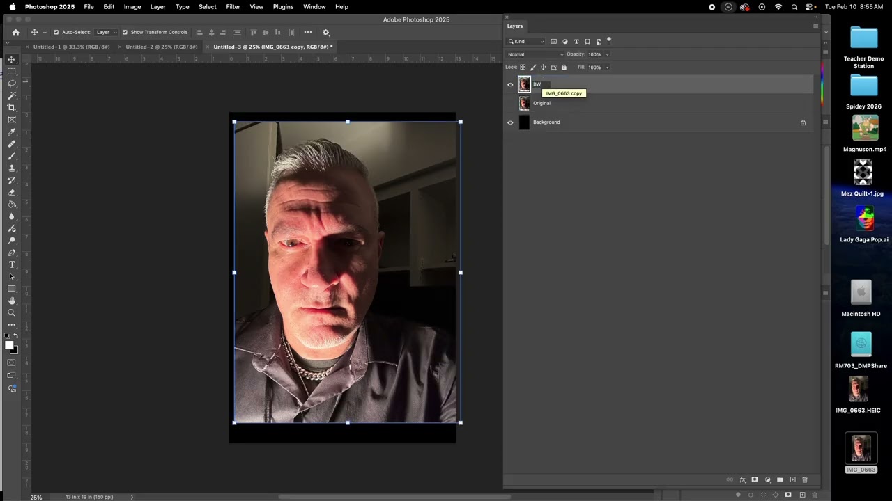Open the Normal blend mode dropdown

click(x=535, y=54)
